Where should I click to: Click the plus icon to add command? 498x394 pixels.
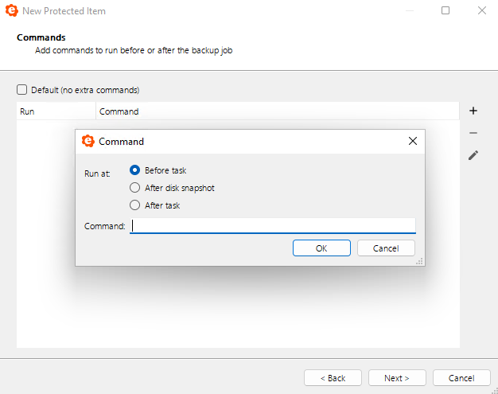tap(473, 111)
